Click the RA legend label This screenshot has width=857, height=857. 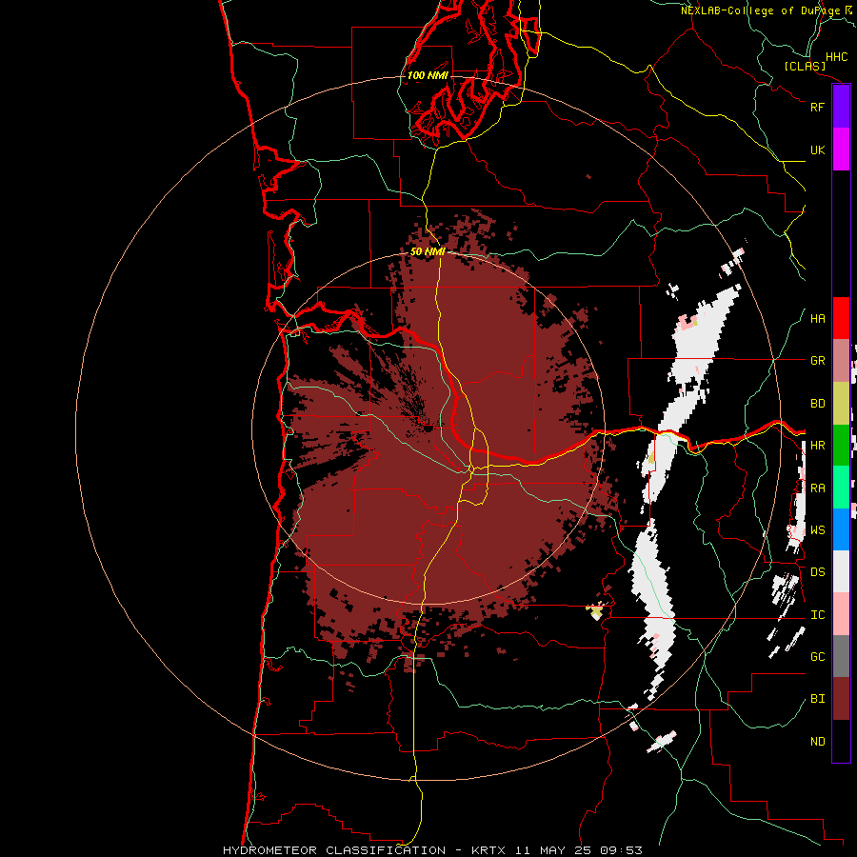(817, 488)
